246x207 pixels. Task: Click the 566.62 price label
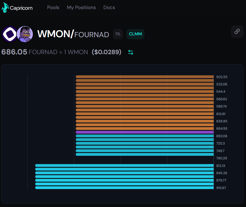222,99
